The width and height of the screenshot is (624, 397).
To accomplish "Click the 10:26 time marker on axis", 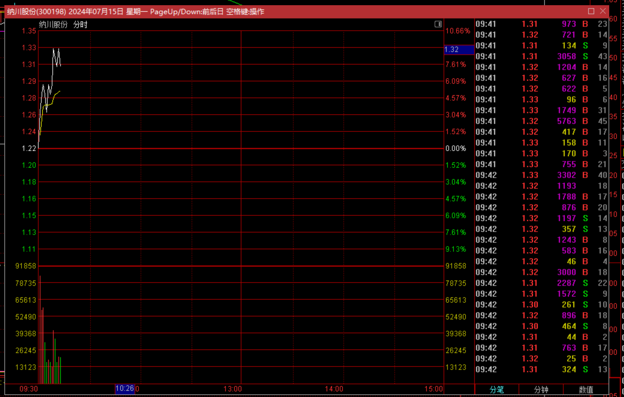I will [x=124, y=389].
